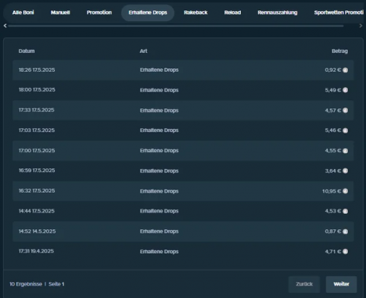Click the Datum column header
366x298 pixels.
[26, 51]
